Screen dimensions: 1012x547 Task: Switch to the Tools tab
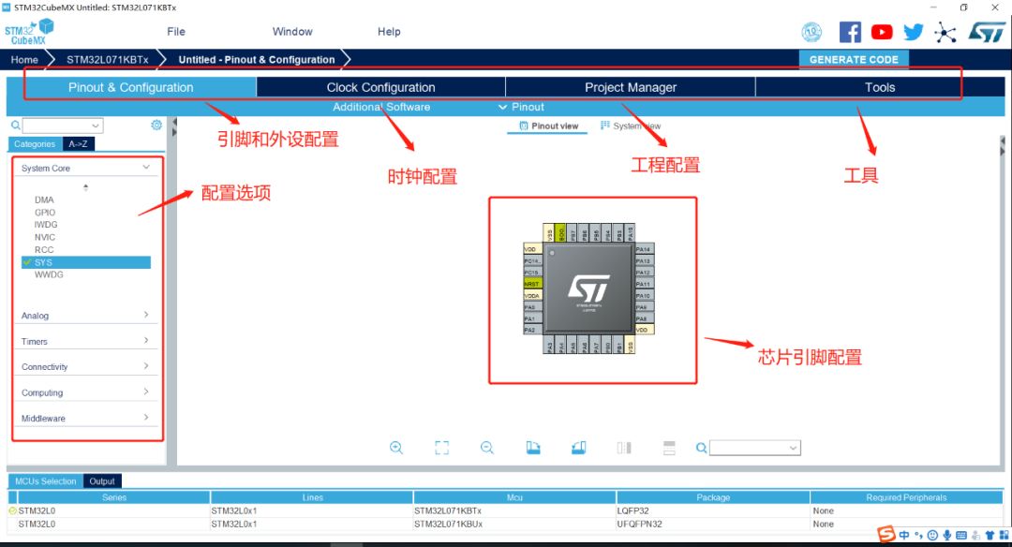point(880,87)
